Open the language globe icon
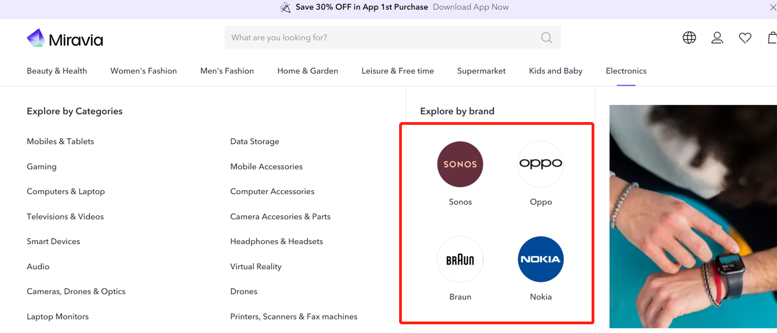Image resolution: width=777 pixels, height=333 pixels. pos(689,38)
